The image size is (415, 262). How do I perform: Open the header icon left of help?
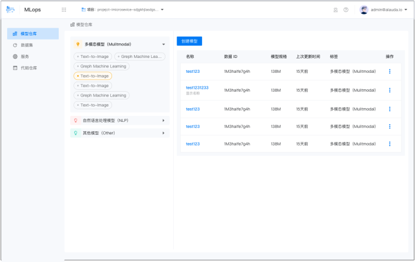coord(336,9)
